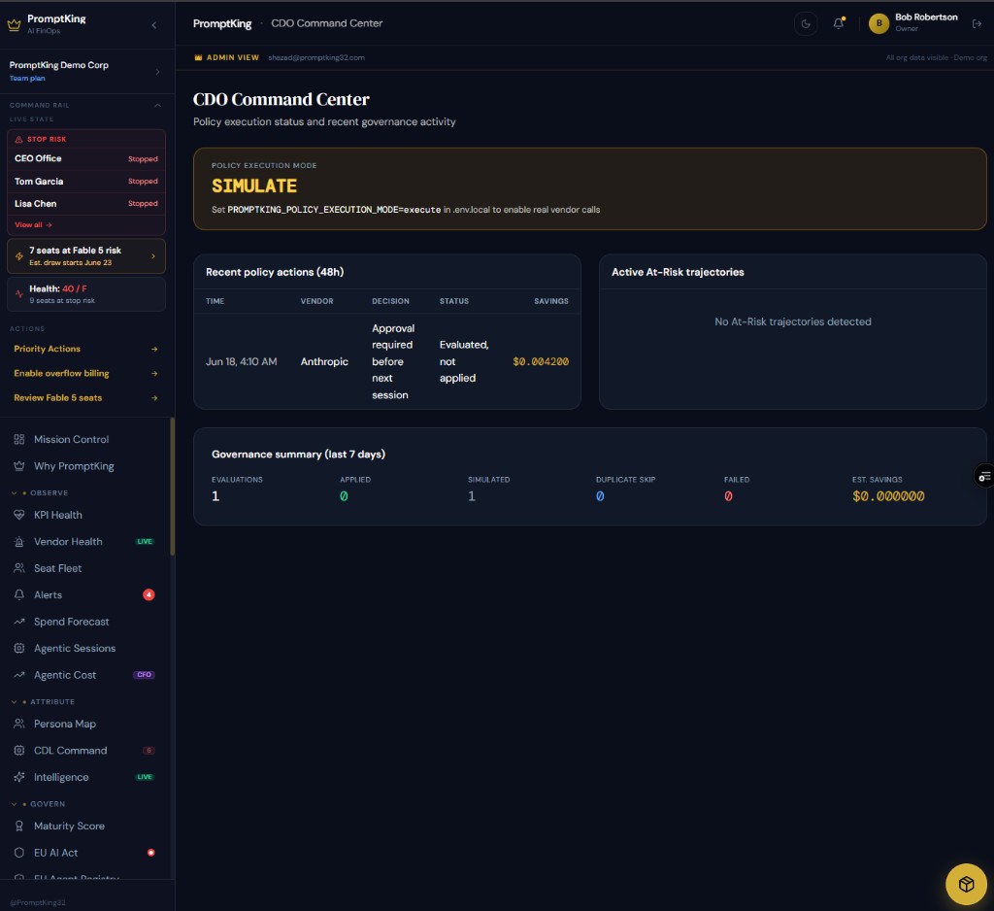Image resolution: width=994 pixels, height=911 pixels.
Task: Click the Why PromptKing crown icon
Action: click(x=19, y=466)
